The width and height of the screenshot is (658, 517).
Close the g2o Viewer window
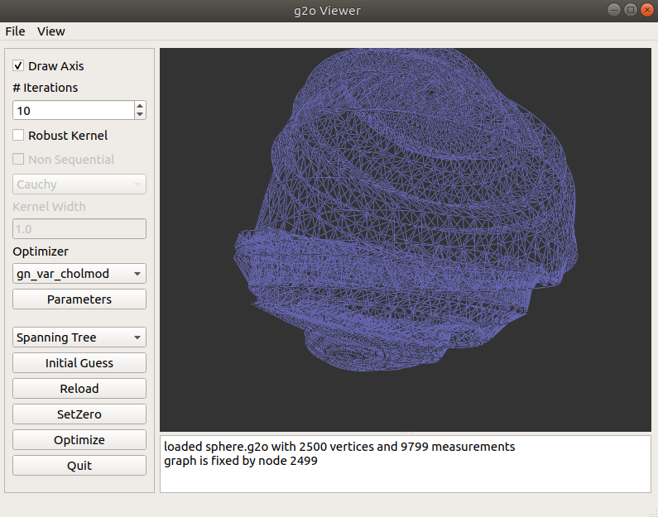tap(646, 10)
